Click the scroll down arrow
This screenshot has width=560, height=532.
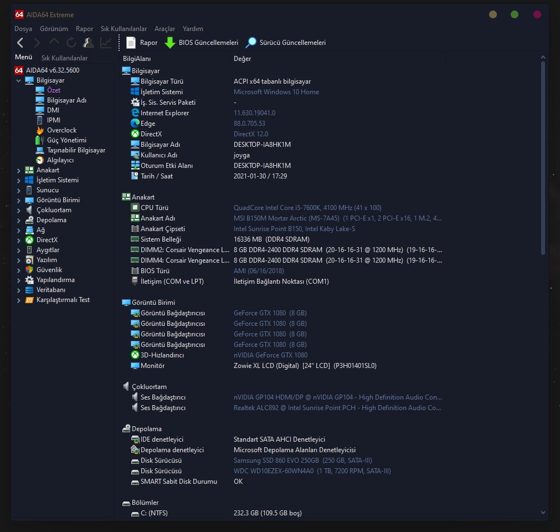click(543, 513)
